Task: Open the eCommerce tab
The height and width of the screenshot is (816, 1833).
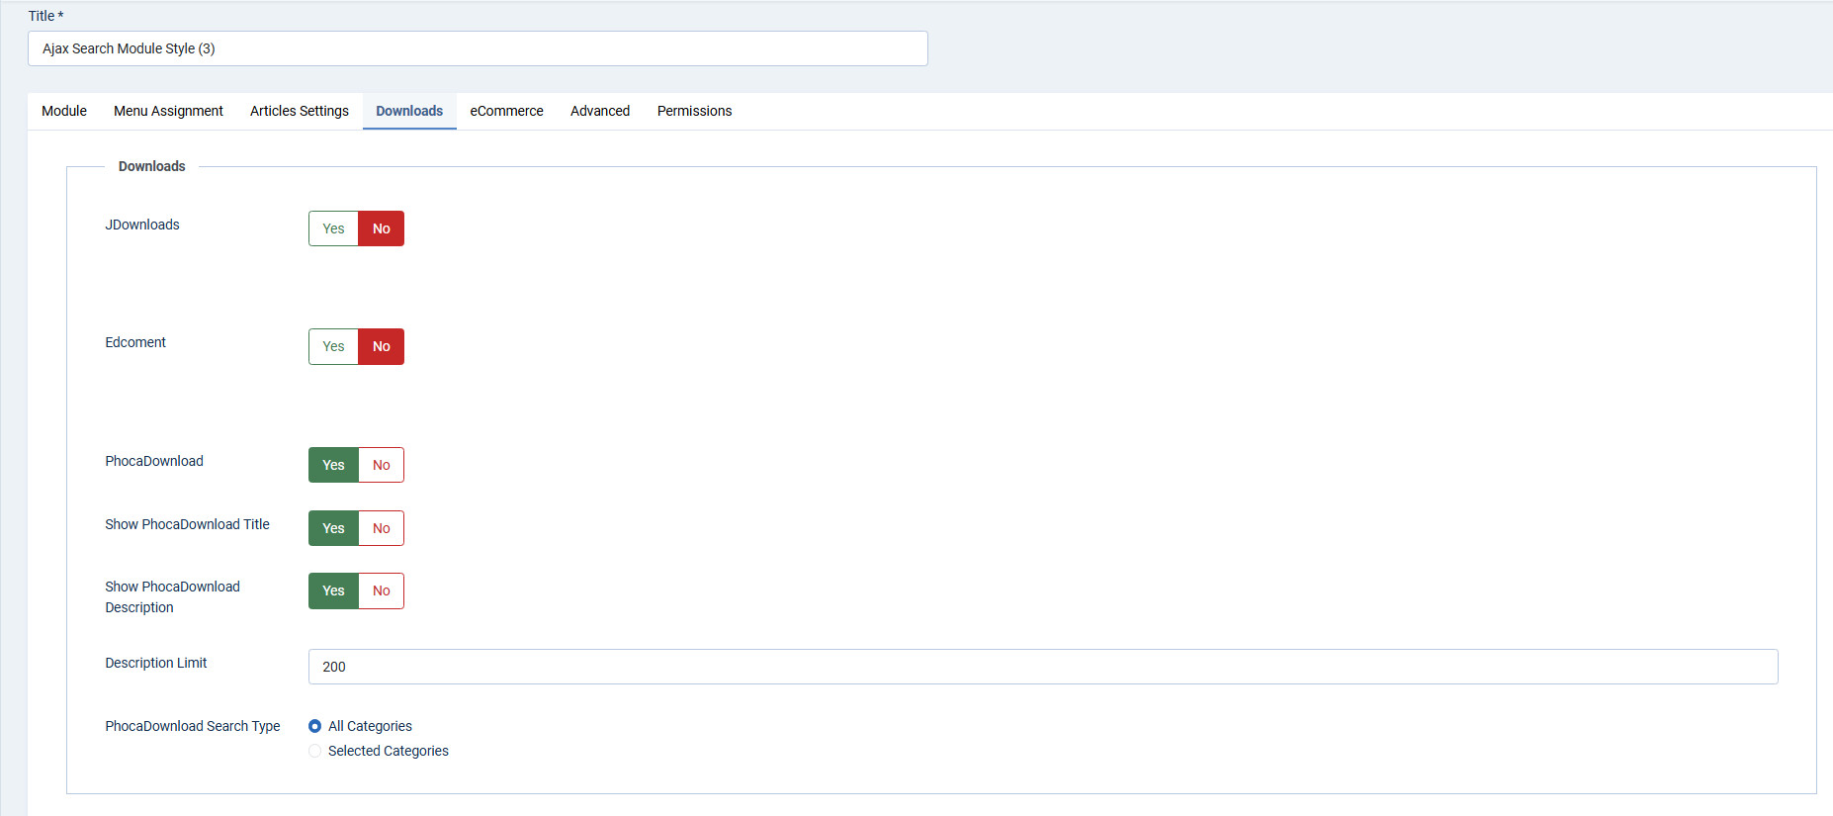Action: (x=506, y=111)
